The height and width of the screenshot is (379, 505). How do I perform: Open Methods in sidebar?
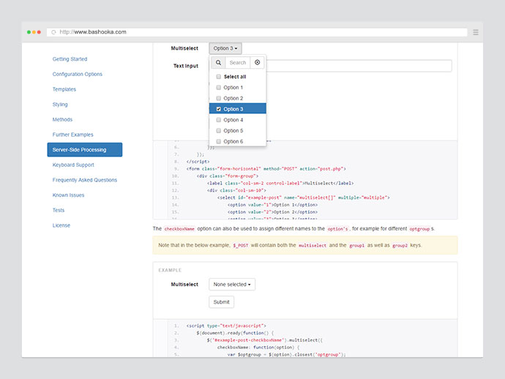tap(62, 119)
